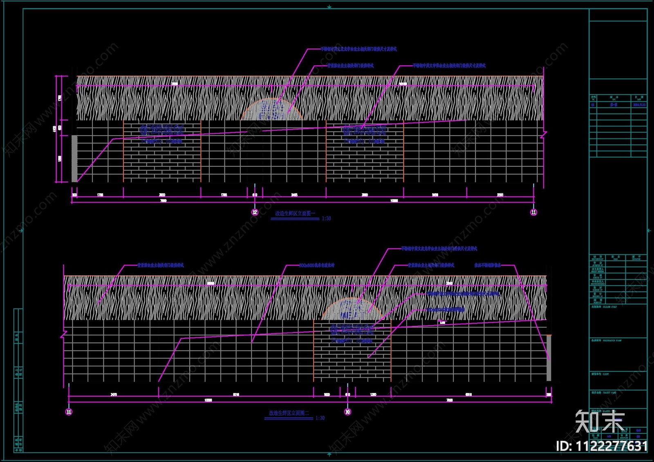Select the drawing title 改造生鲜区立面图一
The height and width of the screenshot is (462, 654).
click(x=295, y=213)
